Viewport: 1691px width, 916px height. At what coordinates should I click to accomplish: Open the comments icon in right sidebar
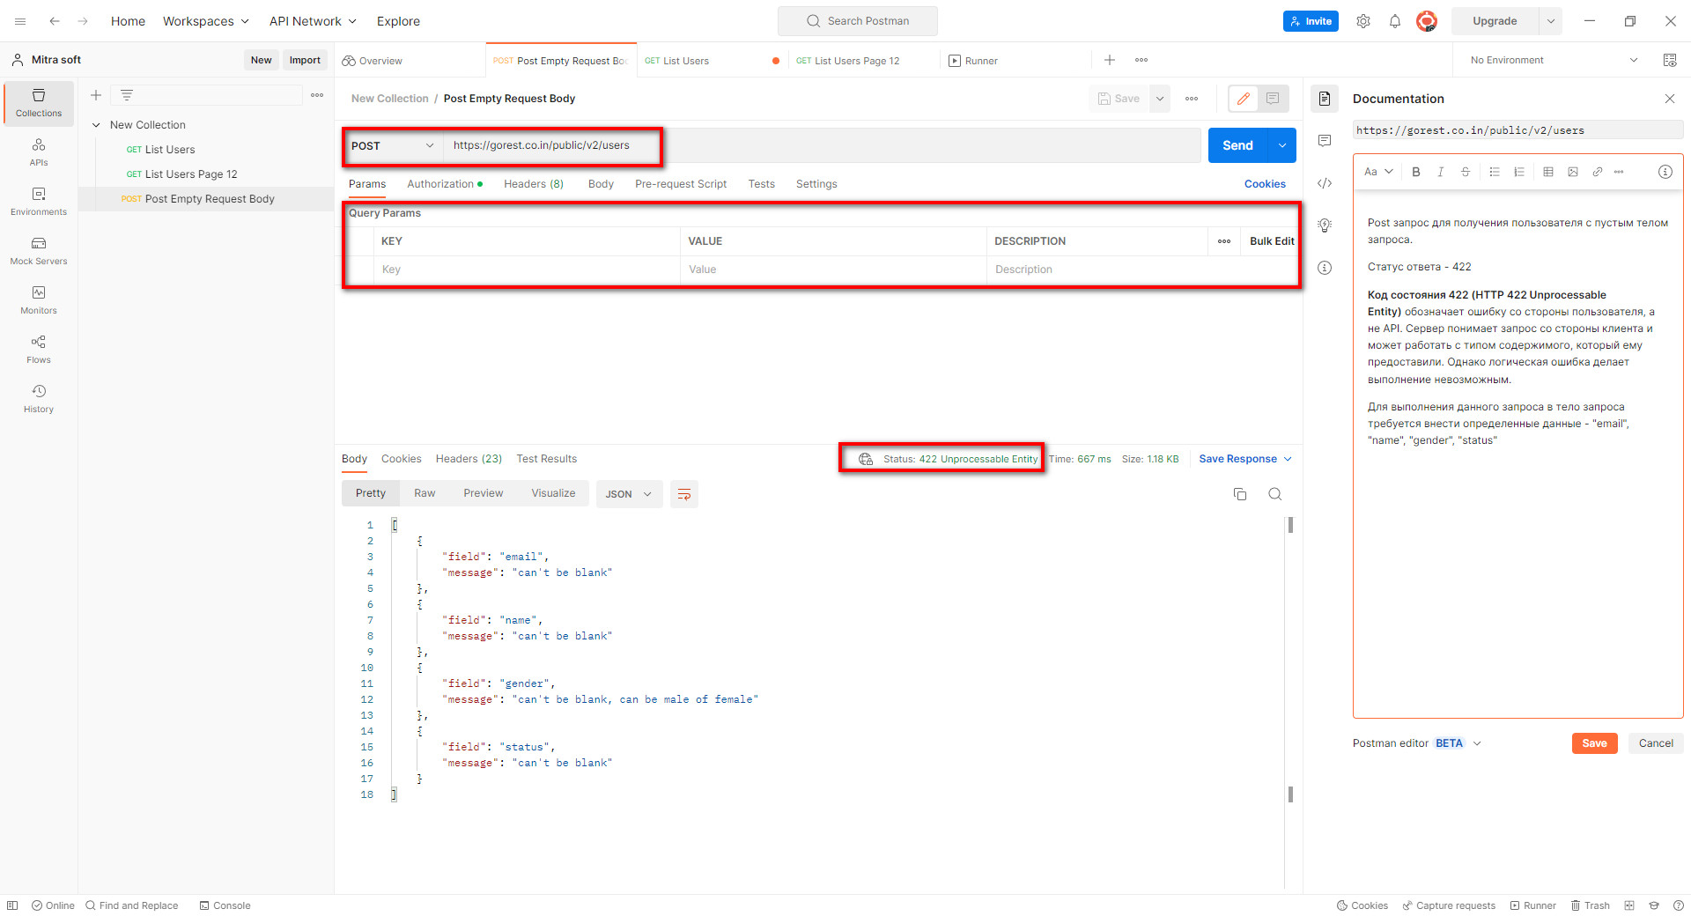pyautogui.click(x=1325, y=141)
